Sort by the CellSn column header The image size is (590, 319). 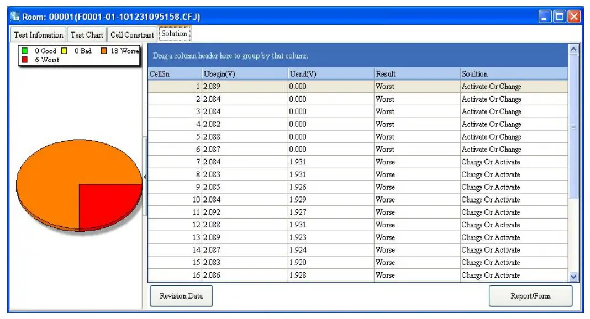tap(175, 74)
